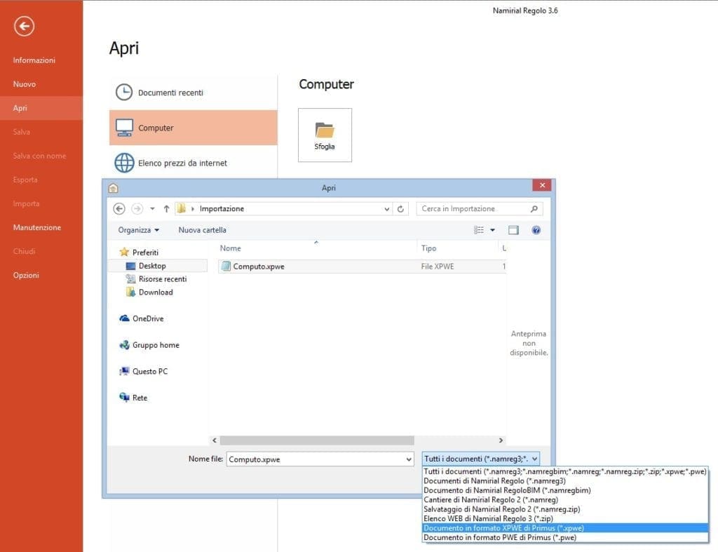The image size is (718, 552).
Task: Choose Tutti i documenti filter option
Action: coord(565,471)
